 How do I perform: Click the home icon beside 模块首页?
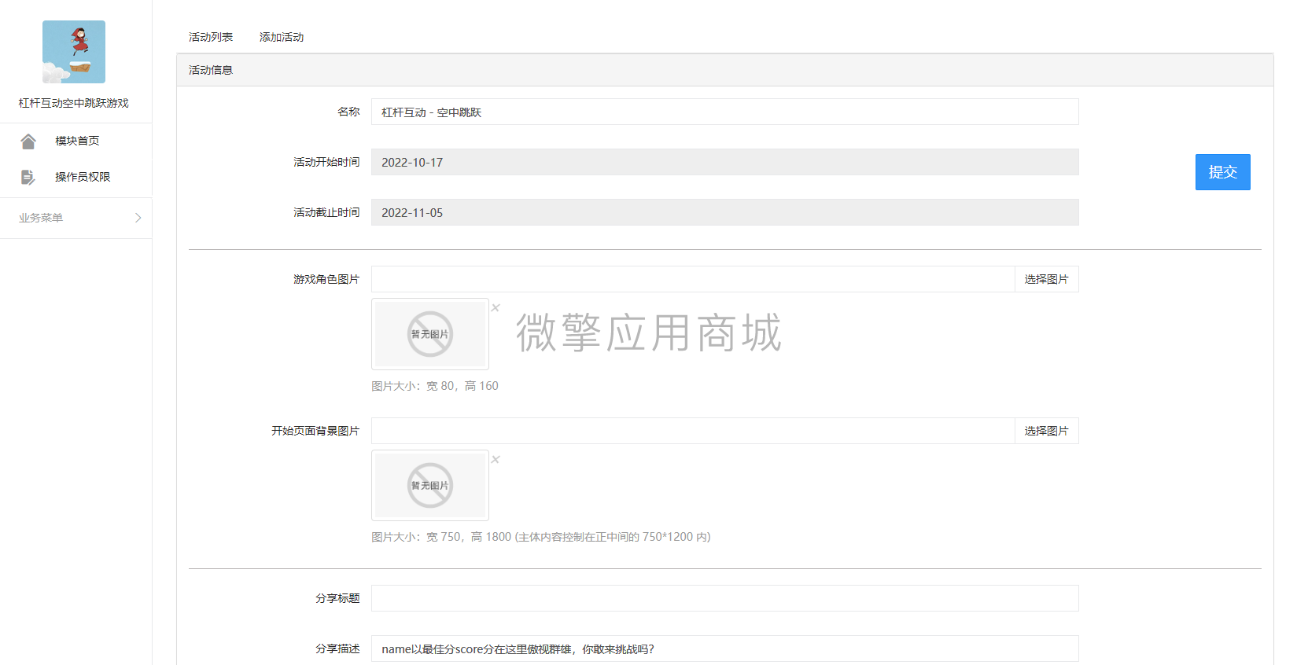coord(28,141)
